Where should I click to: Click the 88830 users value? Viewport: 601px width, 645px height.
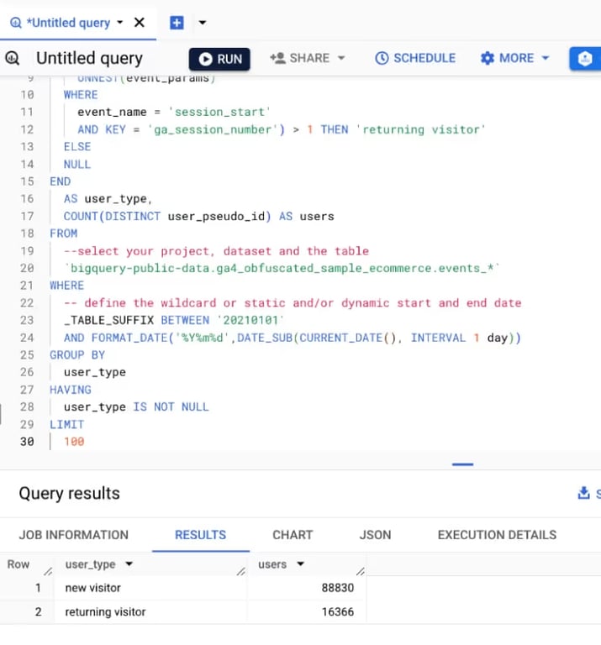338,588
